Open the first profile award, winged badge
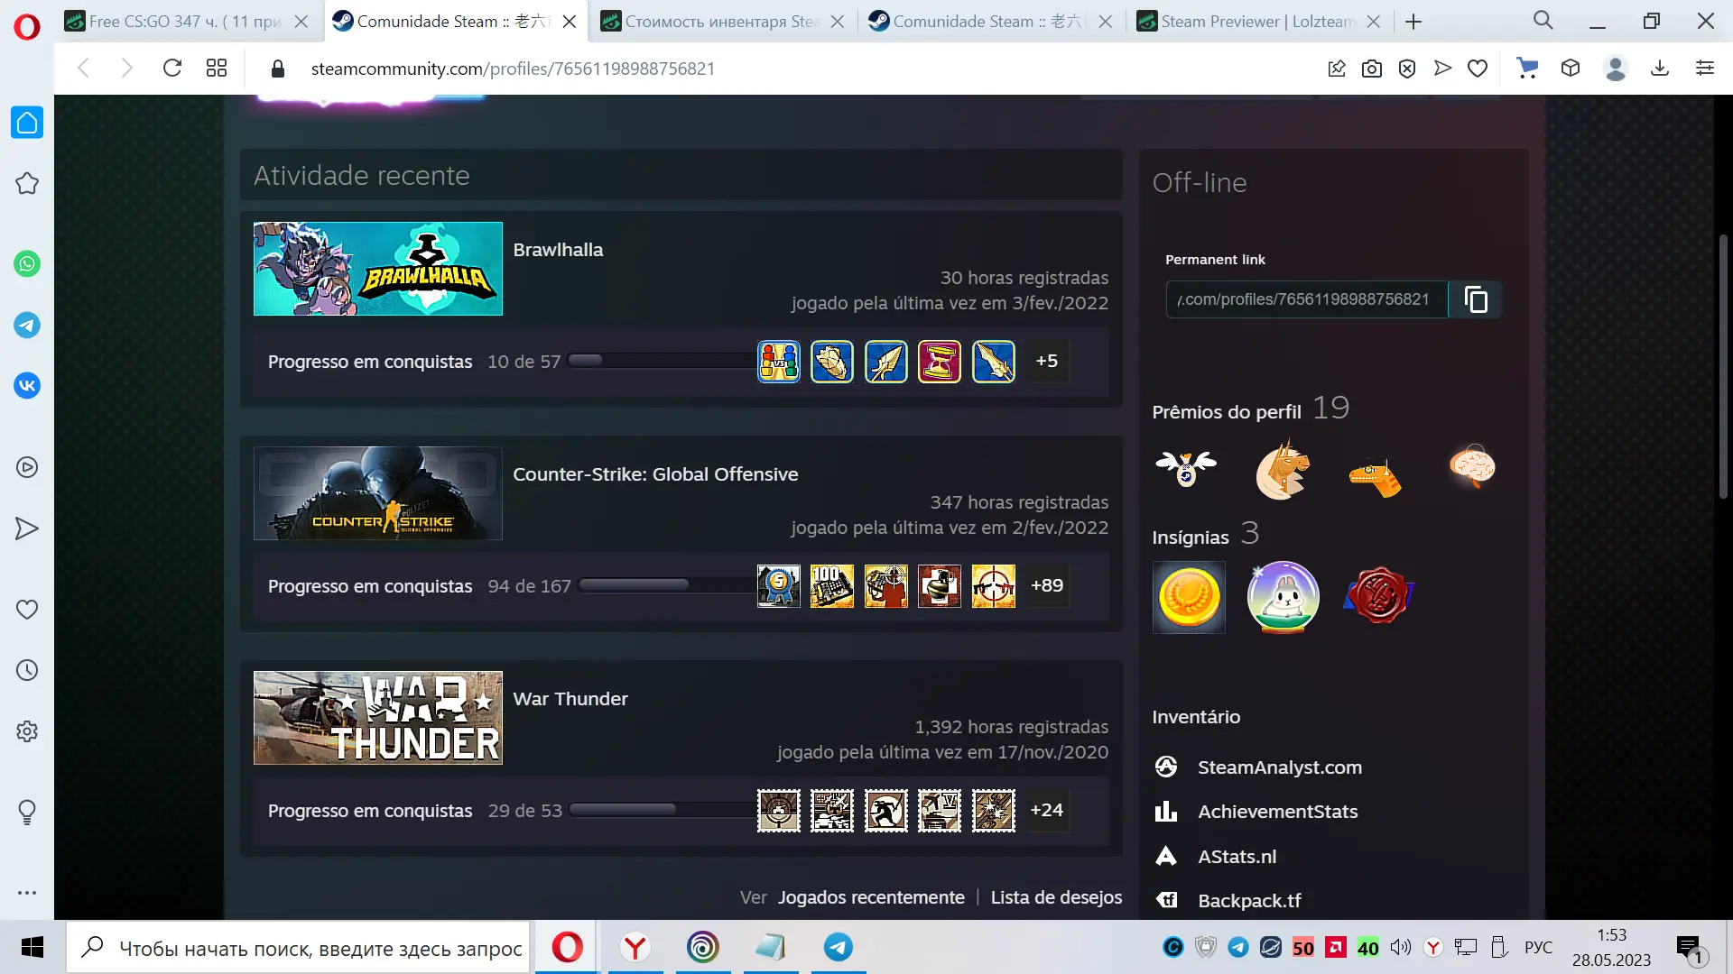Screen dimensions: 1733x974 [1186, 468]
